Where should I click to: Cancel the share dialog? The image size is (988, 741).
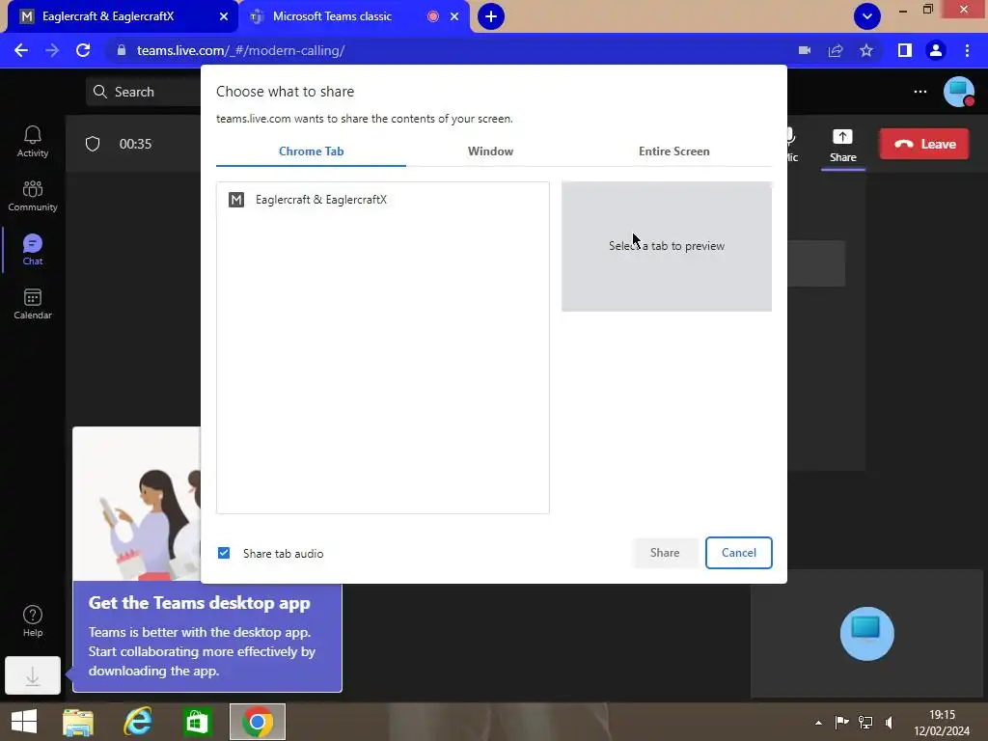pyautogui.click(x=738, y=553)
